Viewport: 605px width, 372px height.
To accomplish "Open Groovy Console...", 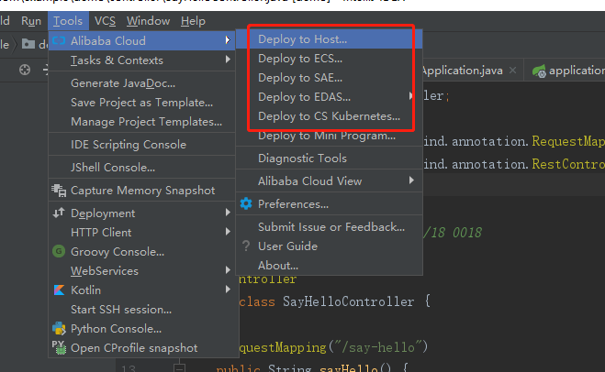I will click(x=142, y=251).
